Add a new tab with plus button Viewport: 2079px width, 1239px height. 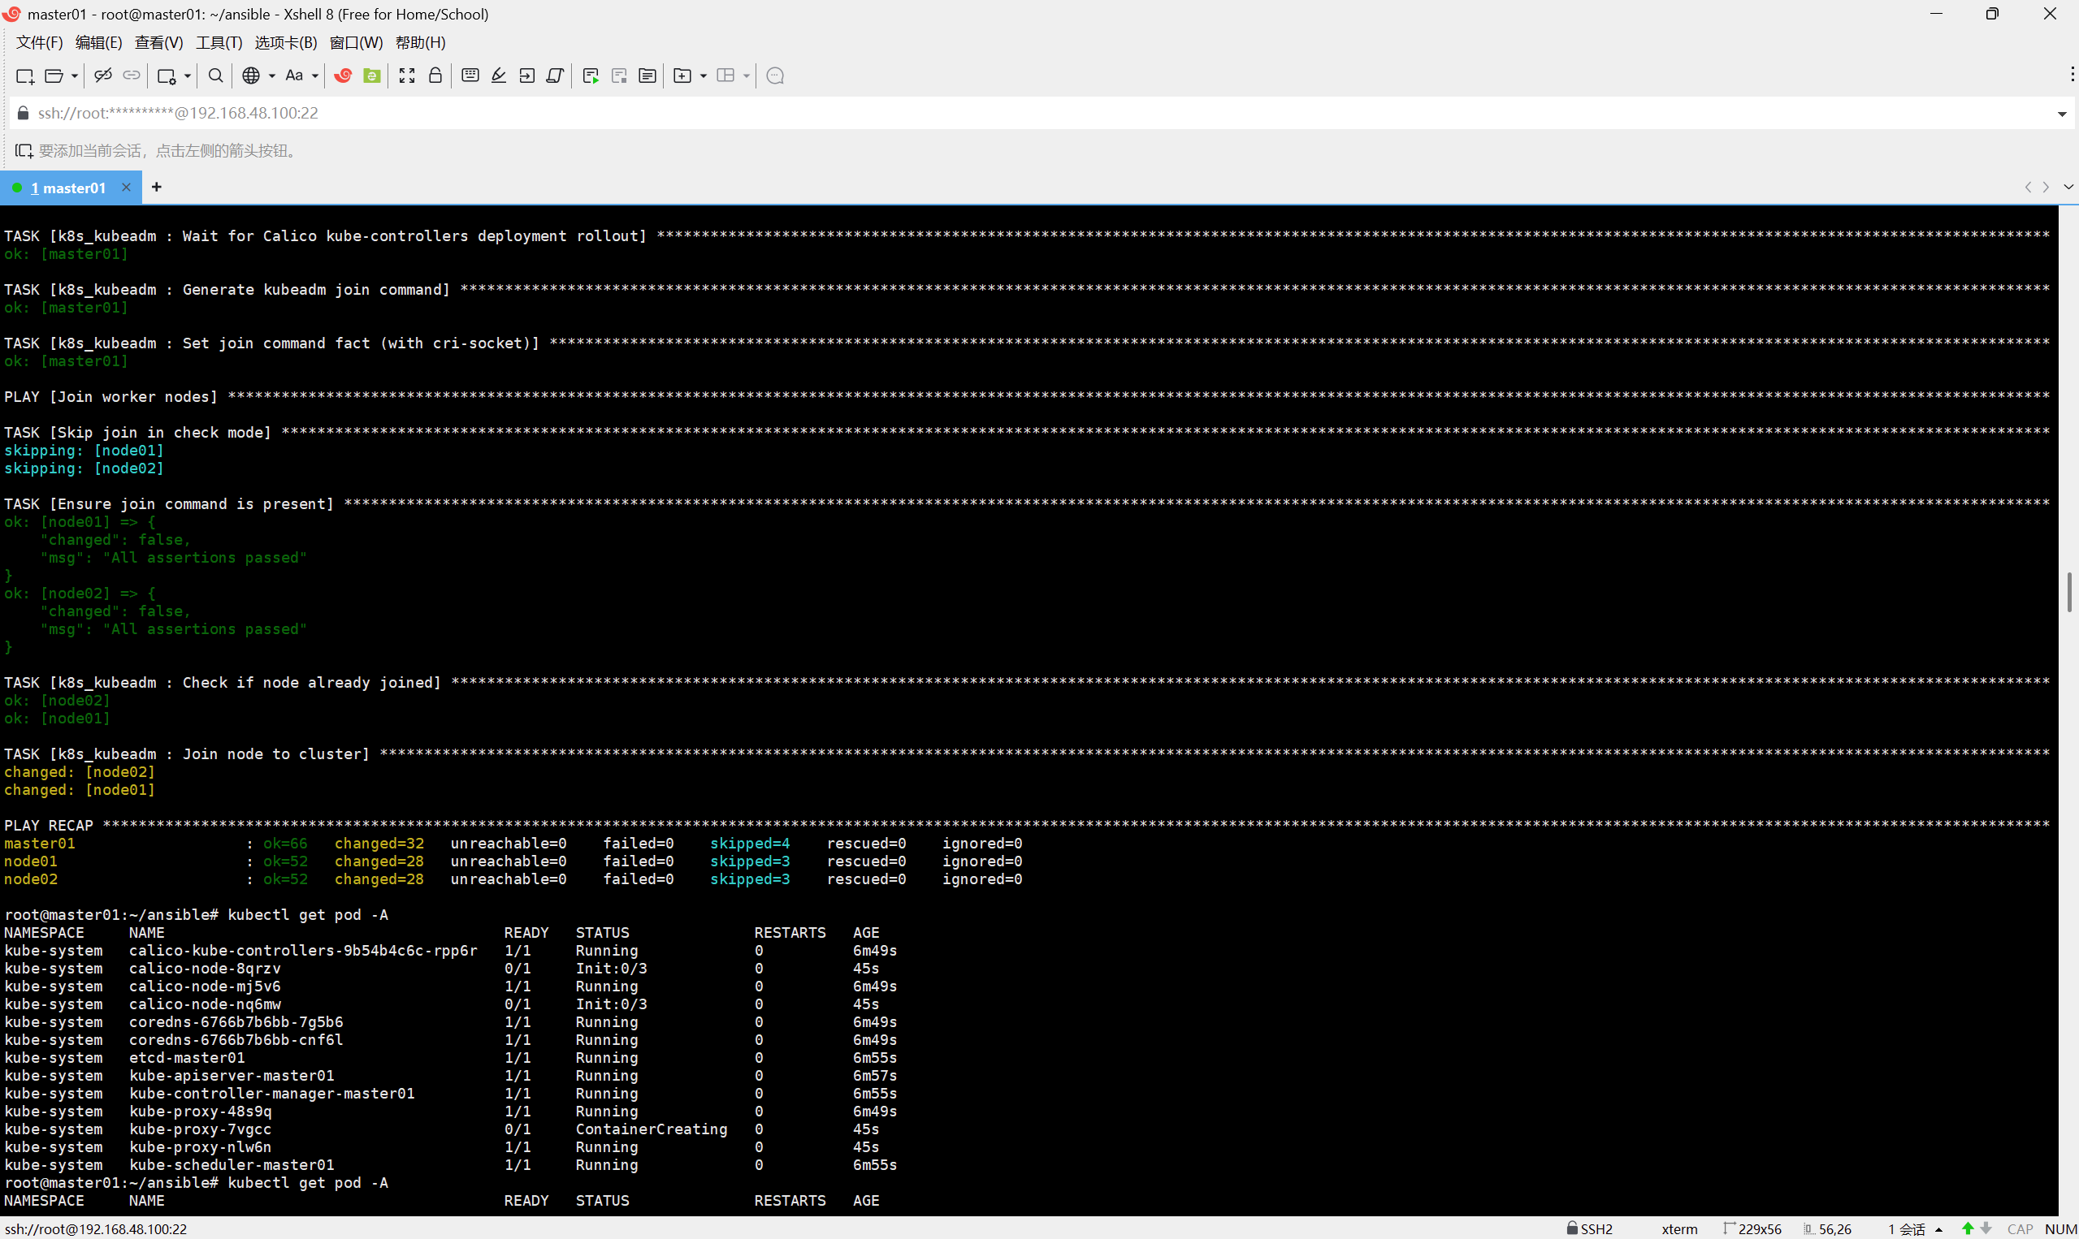(156, 187)
